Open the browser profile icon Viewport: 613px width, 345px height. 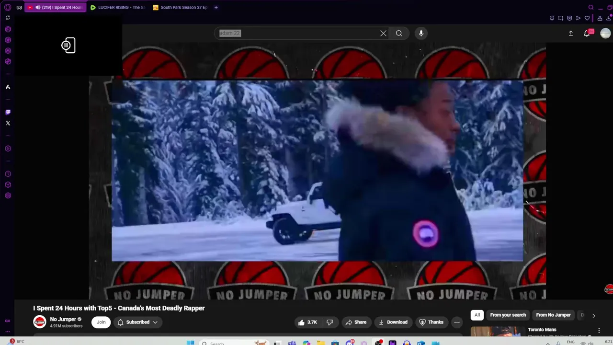click(x=600, y=18)
